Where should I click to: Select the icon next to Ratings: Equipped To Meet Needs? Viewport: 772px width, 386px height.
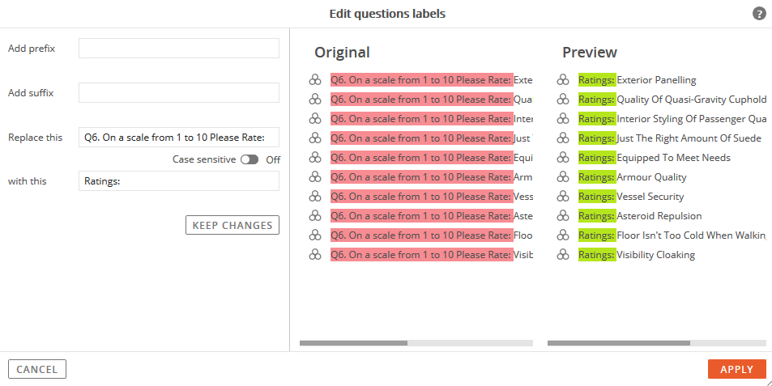(x=563, y=157)
